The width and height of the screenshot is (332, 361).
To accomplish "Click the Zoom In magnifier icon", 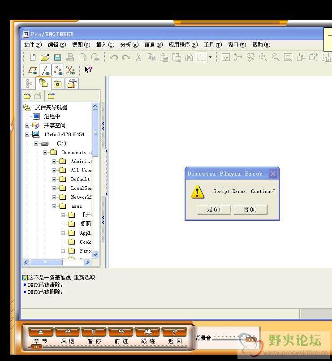I will click(x=263, y=57).
